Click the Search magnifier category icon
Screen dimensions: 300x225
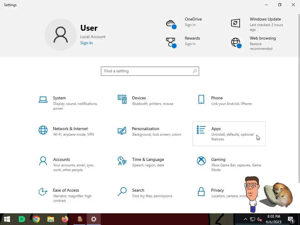[x=122, y=192]
